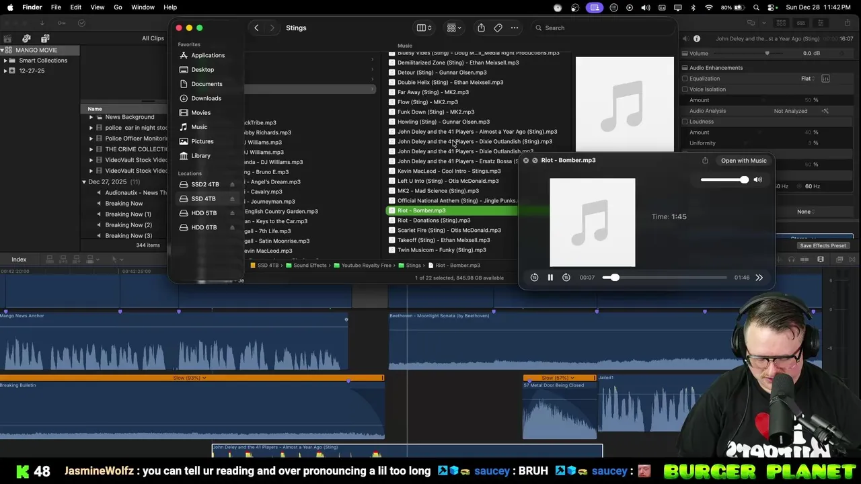Eject the HDD 6TB drive

233,228
